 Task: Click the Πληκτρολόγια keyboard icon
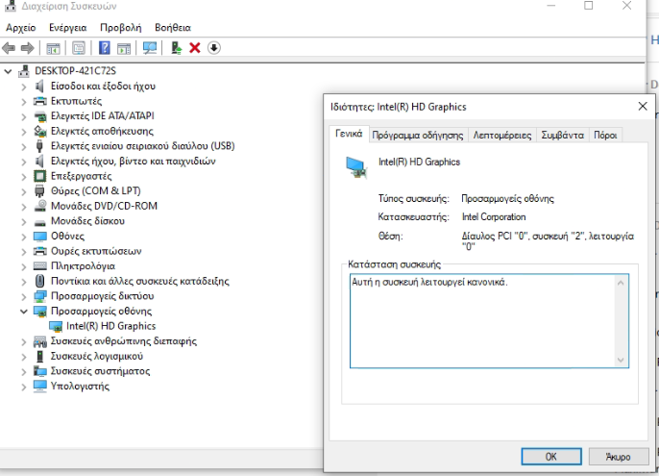click(x=40, y=266)
